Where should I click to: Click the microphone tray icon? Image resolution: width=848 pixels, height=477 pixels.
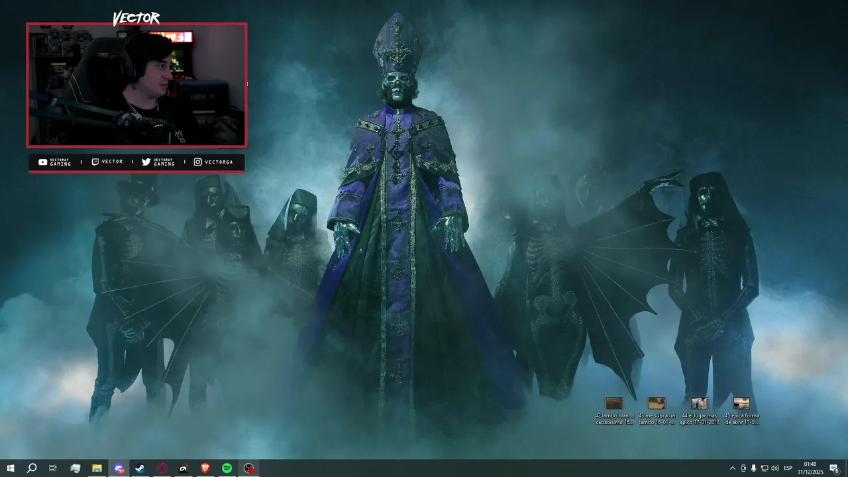(753, 468)
